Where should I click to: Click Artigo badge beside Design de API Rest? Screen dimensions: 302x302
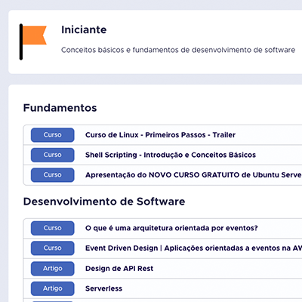(x=52, y=269)
